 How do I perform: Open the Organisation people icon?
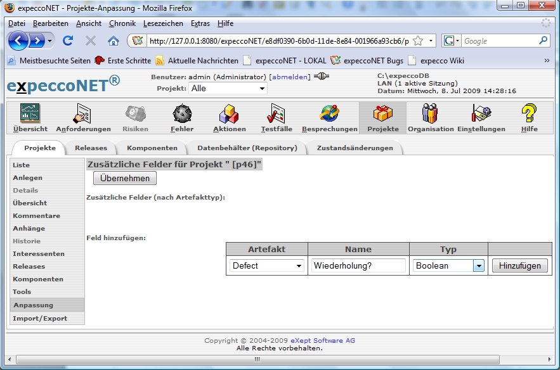coord(430,114)
